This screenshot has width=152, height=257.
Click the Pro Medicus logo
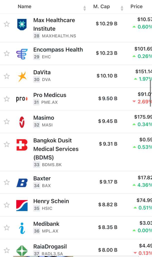click(x=22, y=99)
